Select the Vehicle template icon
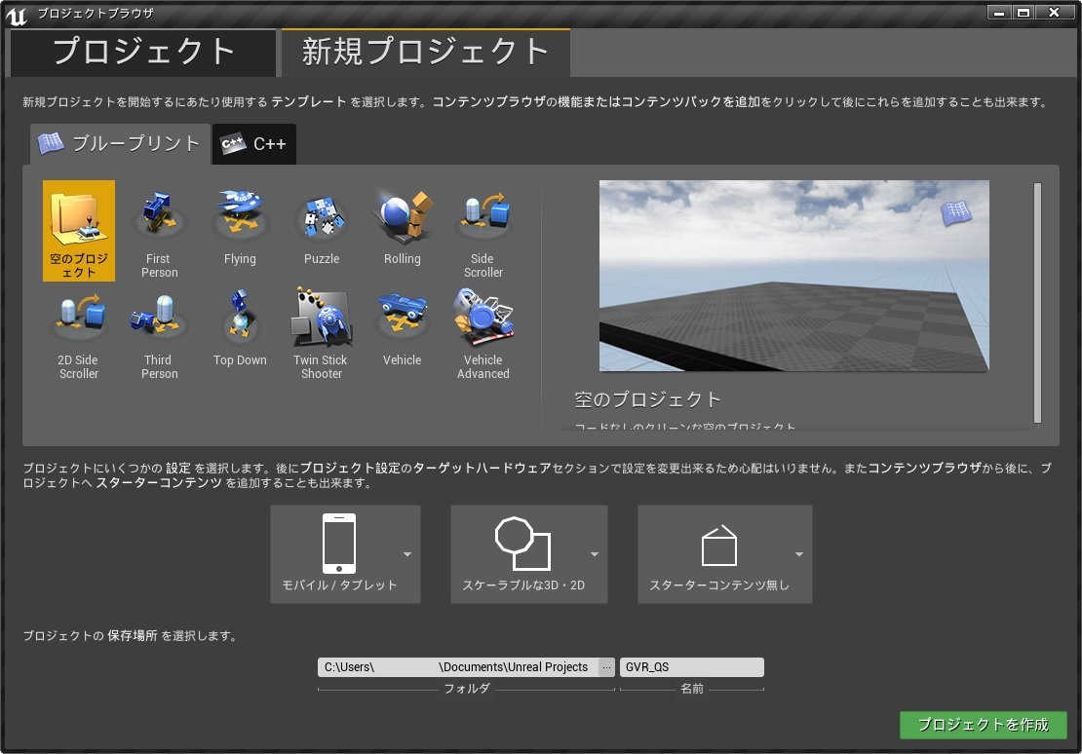The width and height of the screenshot is (1082, 754). [x=403, y=332]
